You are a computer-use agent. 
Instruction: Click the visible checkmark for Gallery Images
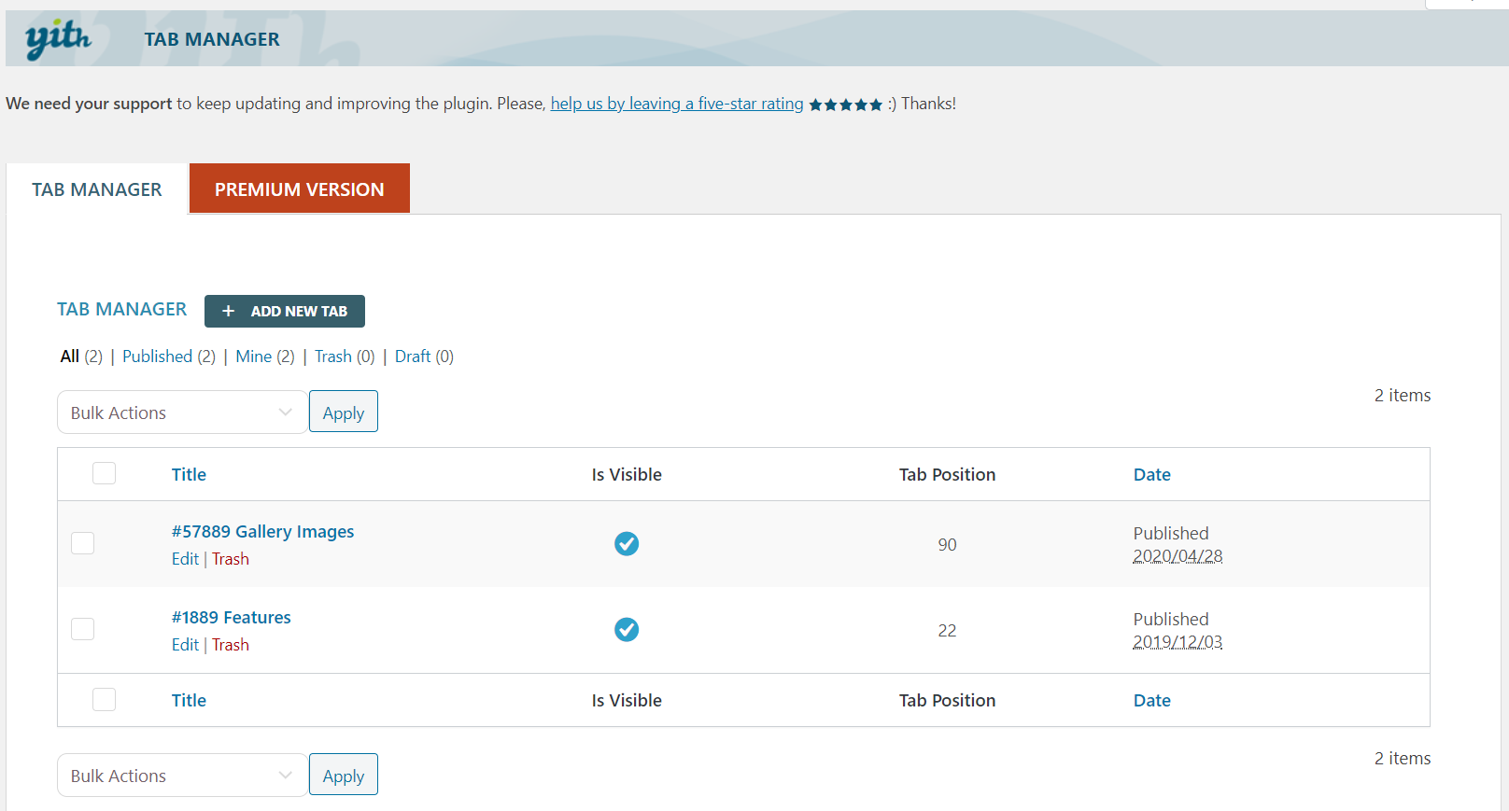(627, 543)
